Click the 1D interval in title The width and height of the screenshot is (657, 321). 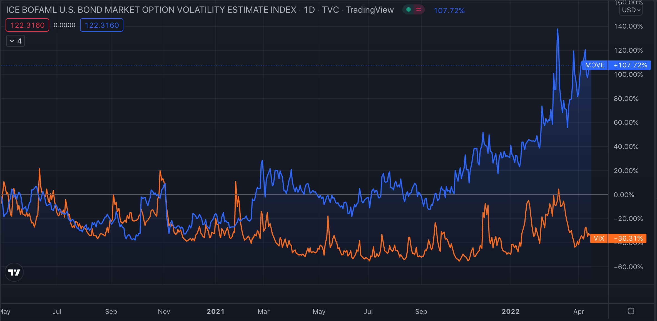tap(309, 10)
